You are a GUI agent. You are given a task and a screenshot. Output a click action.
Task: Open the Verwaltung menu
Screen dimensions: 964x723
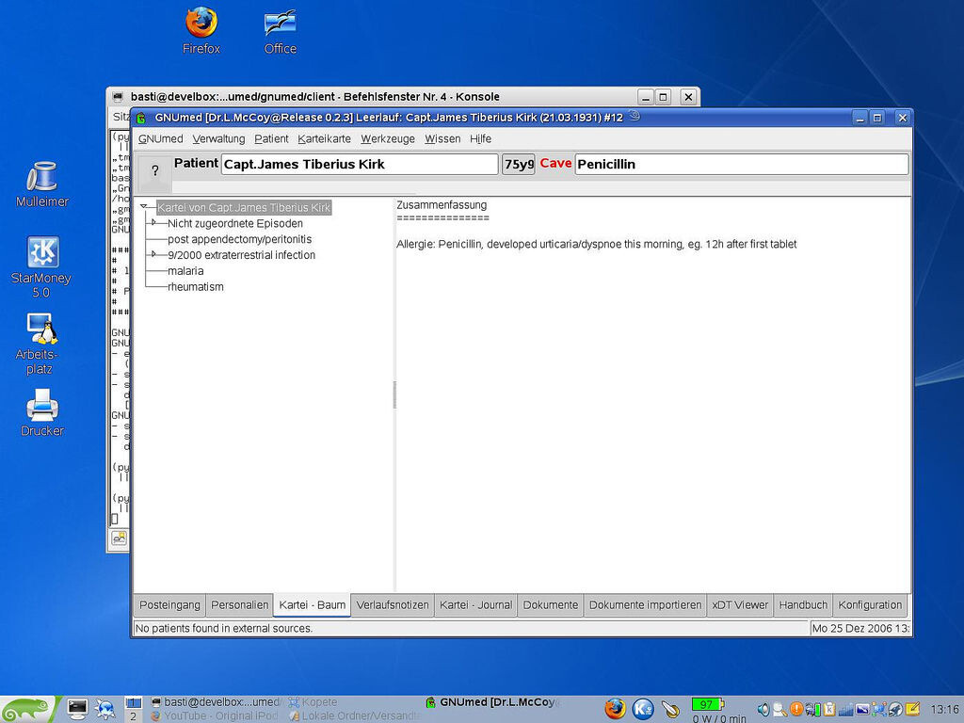pyautogui.click(x=218, y=139)
